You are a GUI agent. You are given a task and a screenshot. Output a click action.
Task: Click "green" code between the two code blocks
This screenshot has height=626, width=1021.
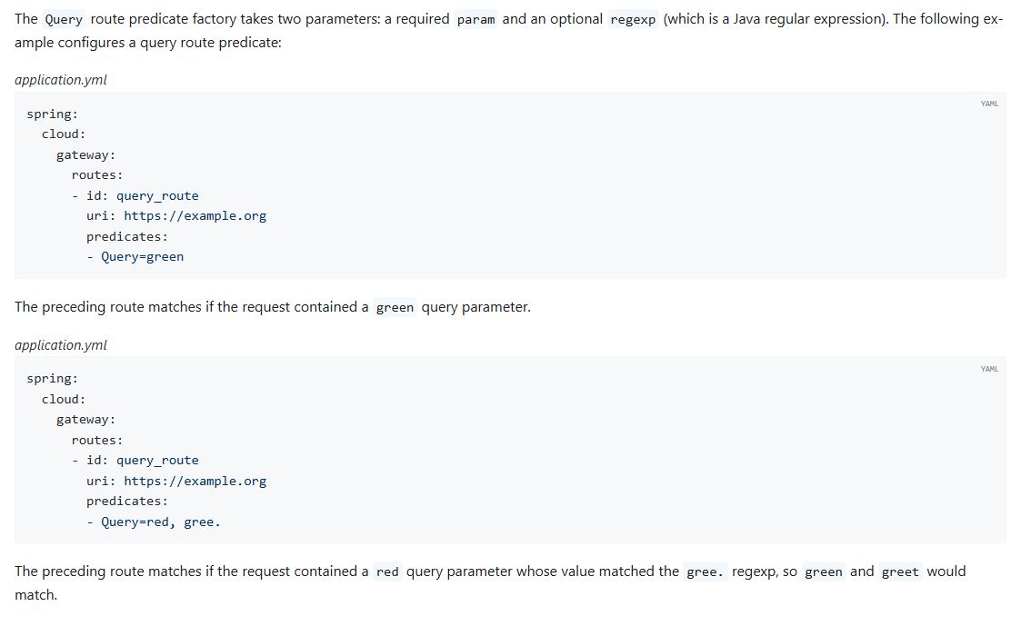tap(395, 308)
